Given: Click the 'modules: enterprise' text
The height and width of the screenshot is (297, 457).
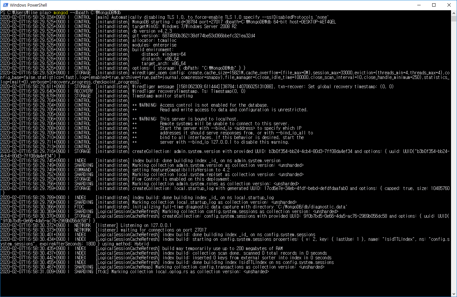Looking at the screenshot, I should click(154, 45).
